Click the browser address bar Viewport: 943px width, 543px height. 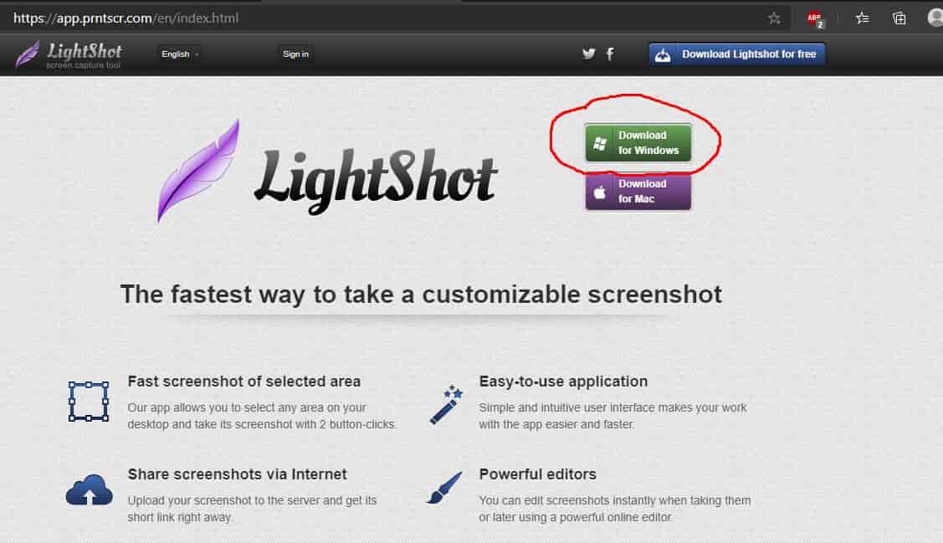pos(126,17)
